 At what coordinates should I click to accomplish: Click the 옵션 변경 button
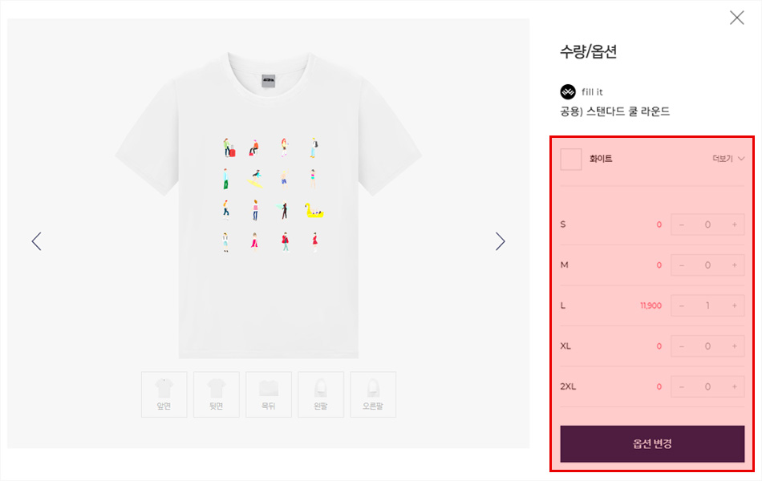[652, 443]
